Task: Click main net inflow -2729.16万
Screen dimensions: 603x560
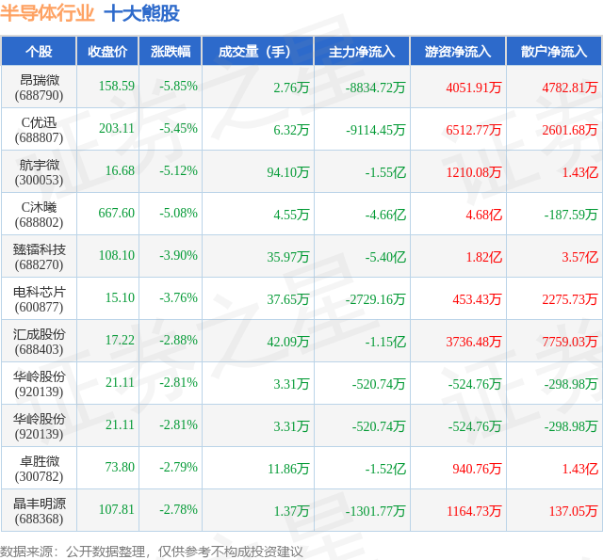Action: tap(375, 299)
